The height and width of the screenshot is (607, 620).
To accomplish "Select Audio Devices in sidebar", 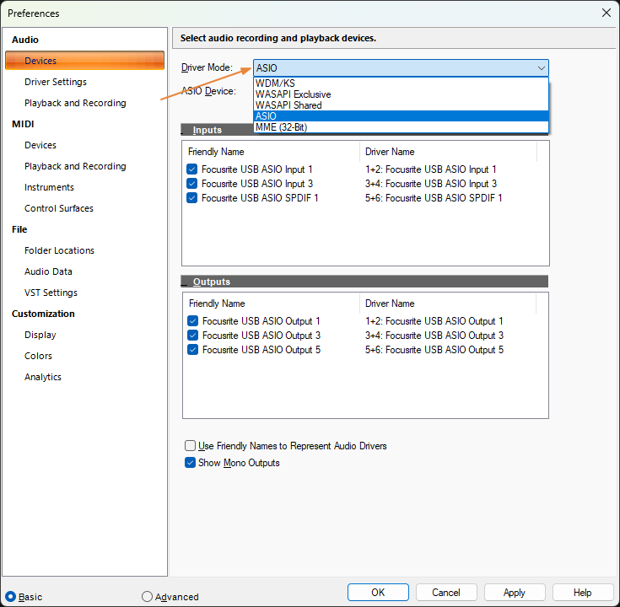I will coord(84,61).
